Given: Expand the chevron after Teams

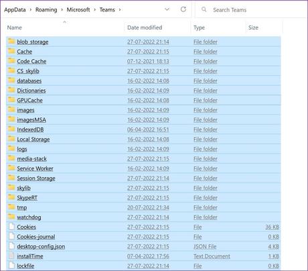Looking at the screenshot, I should coord(120,10).
